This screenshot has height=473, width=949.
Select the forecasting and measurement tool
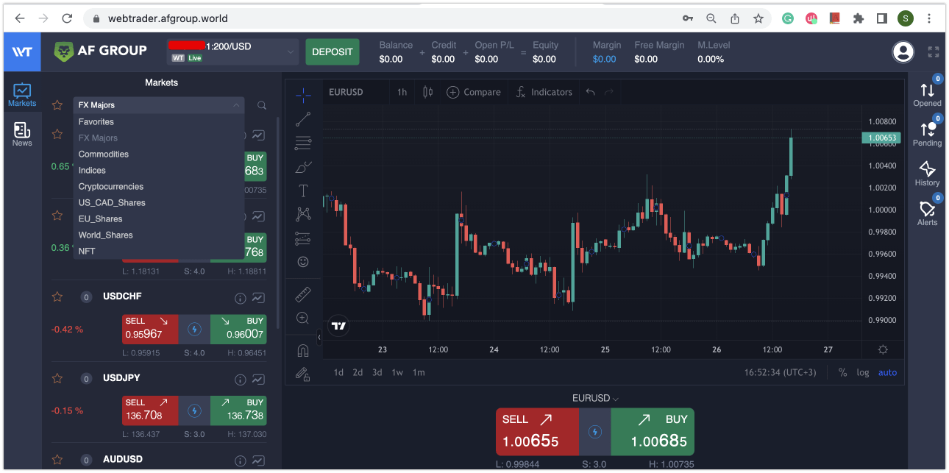(303, 238)
